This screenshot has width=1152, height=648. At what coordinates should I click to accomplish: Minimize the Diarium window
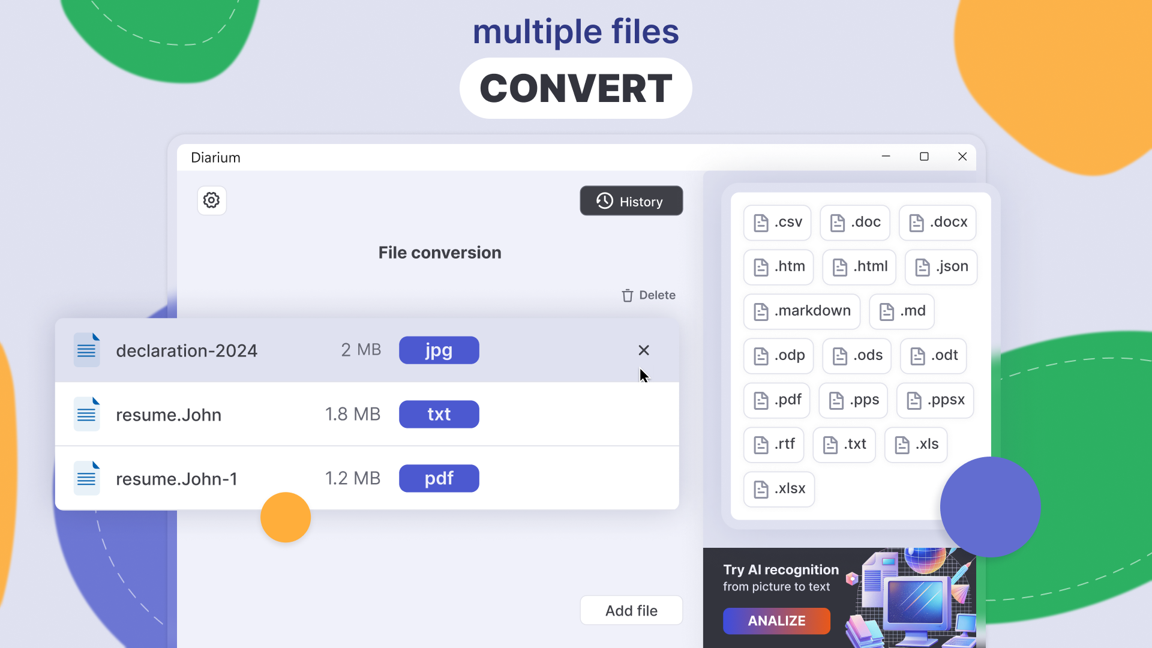point(886,157)
